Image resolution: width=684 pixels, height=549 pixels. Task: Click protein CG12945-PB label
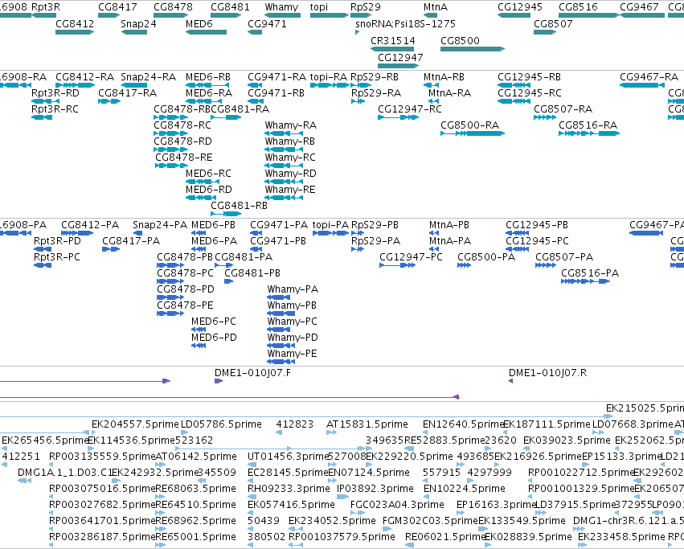point(537,225)
